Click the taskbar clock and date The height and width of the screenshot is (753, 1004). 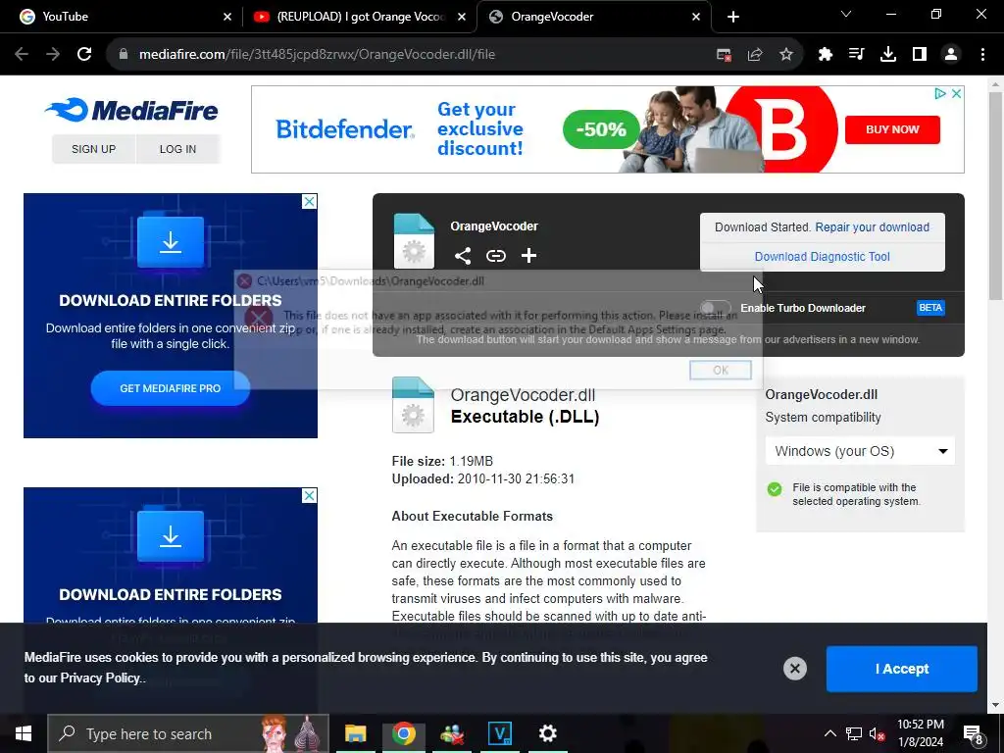coord(920,733)
